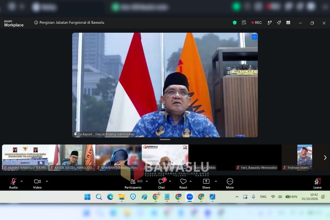This screenshot has width=330, height=220.
Task: Open the Chat panel with the notification badge
Action: (x=162, y=183)
